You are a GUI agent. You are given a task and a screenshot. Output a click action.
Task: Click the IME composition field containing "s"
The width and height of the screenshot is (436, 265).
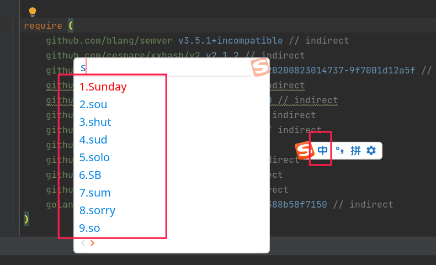click(166, 68)
